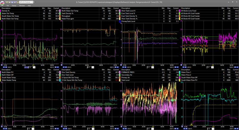
Task: Click inner back arrow next to 6/8/15 under Density % chart
Action: click(x=6, y=67)
